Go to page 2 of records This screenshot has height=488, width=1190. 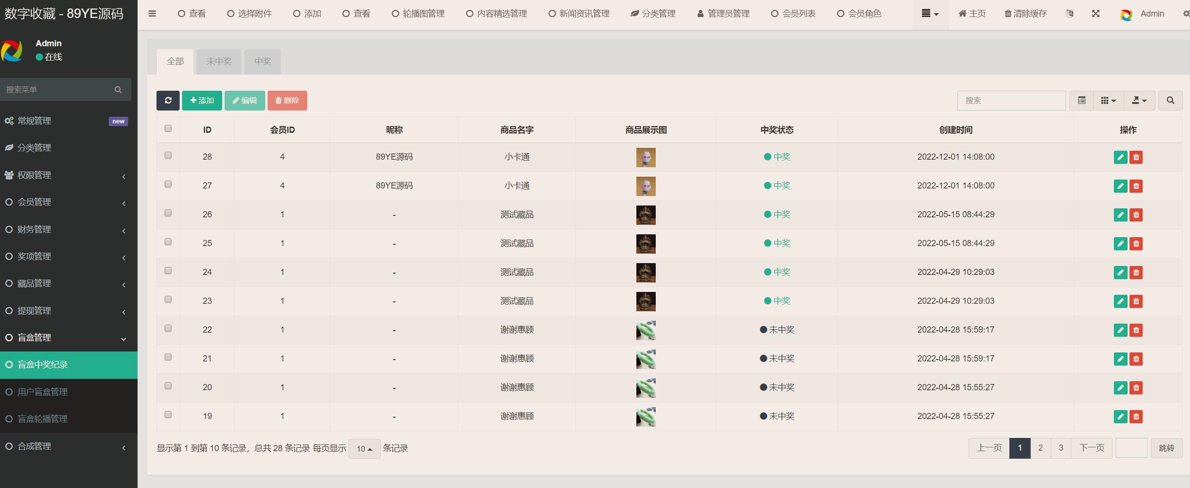tap(1040, 448)
